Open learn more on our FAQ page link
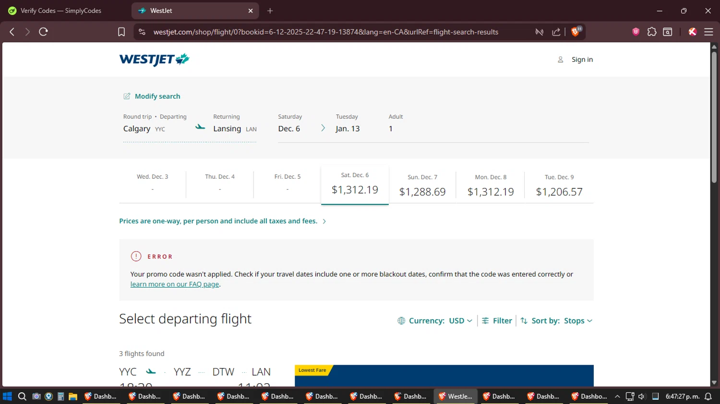 tap(175, 284)
